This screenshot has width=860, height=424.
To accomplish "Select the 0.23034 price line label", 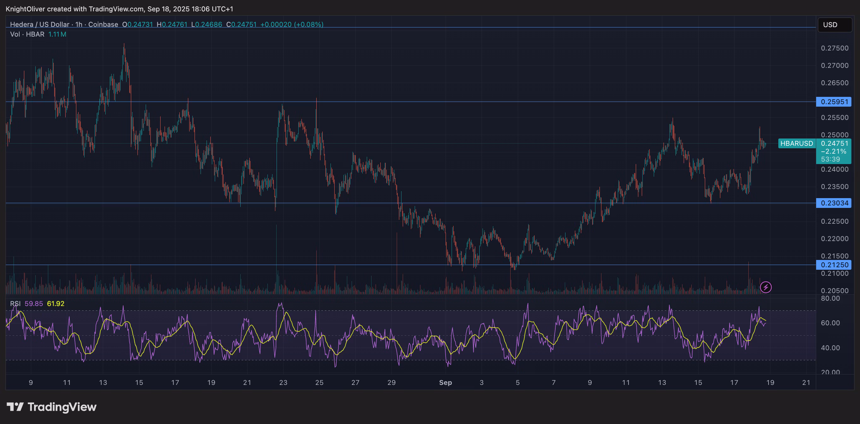I will (834, 203).
